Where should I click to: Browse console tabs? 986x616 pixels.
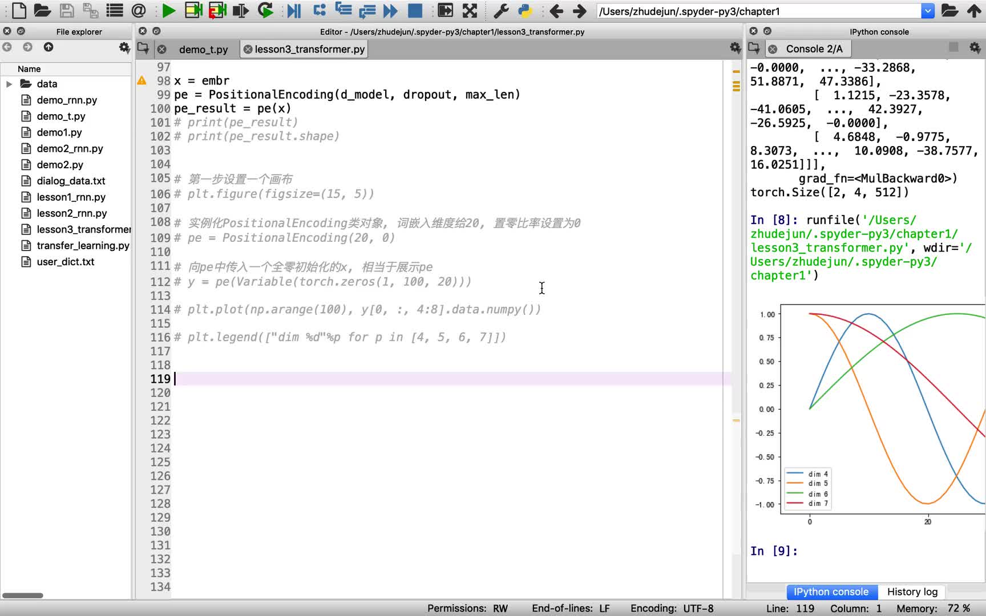pyautogui.click(x=754, y=48)
